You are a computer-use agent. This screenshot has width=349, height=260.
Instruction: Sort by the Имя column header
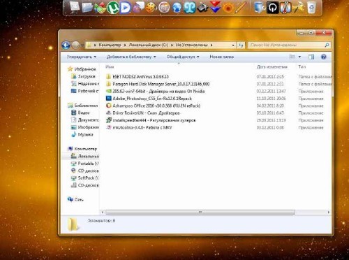click(110, 67)
